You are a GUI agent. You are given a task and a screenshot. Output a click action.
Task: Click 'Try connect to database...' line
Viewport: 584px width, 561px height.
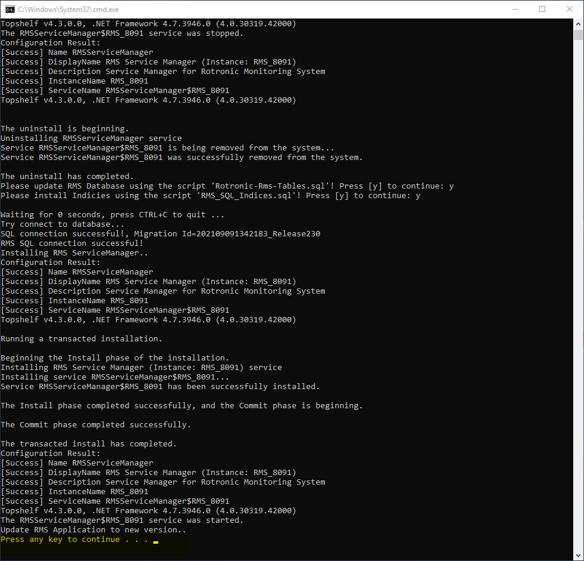pyautogui.click(x=62, y=224)
